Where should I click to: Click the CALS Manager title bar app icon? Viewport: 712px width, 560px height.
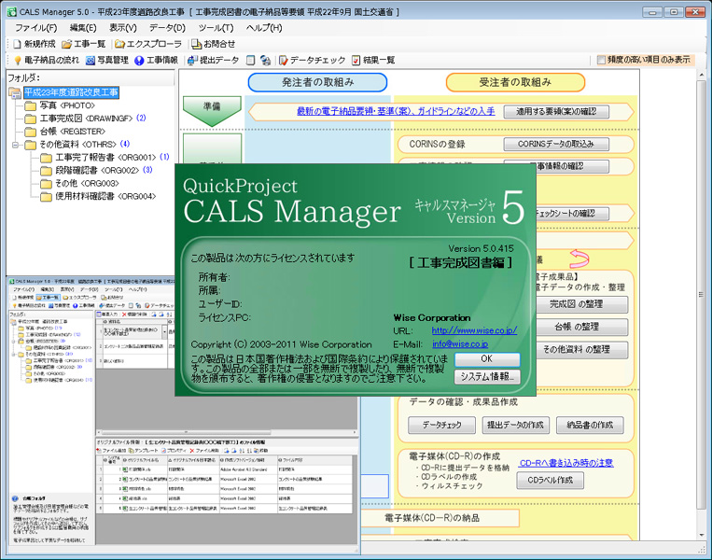click(12, 12)
